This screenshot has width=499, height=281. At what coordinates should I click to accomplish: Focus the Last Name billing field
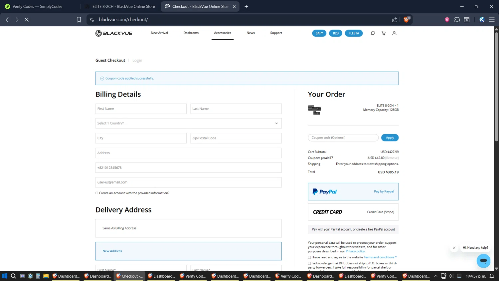tap(236, 109)
